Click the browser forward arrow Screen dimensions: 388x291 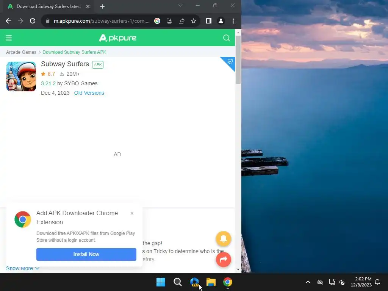pos(20,21)
